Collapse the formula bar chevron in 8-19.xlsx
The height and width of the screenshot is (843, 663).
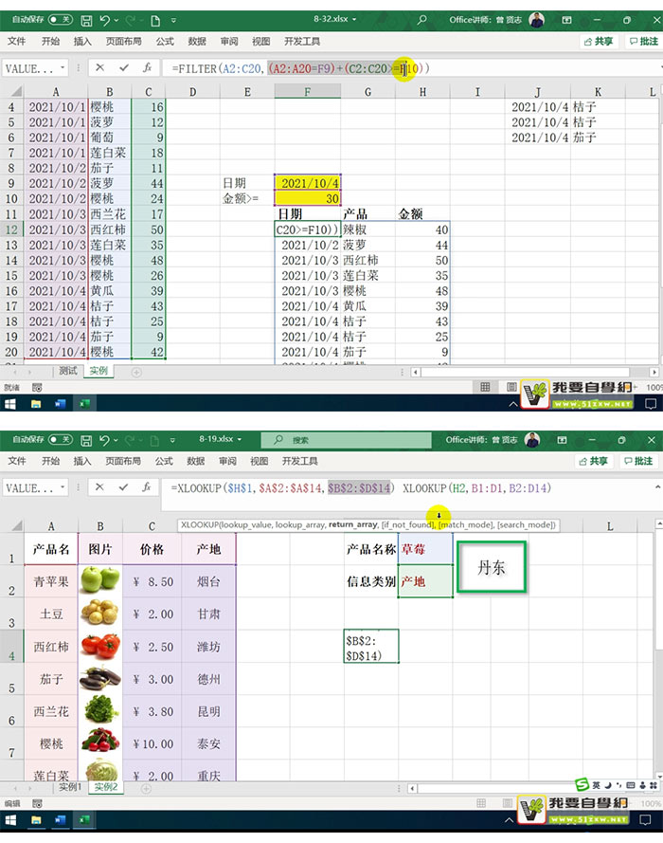click(657, 486)
